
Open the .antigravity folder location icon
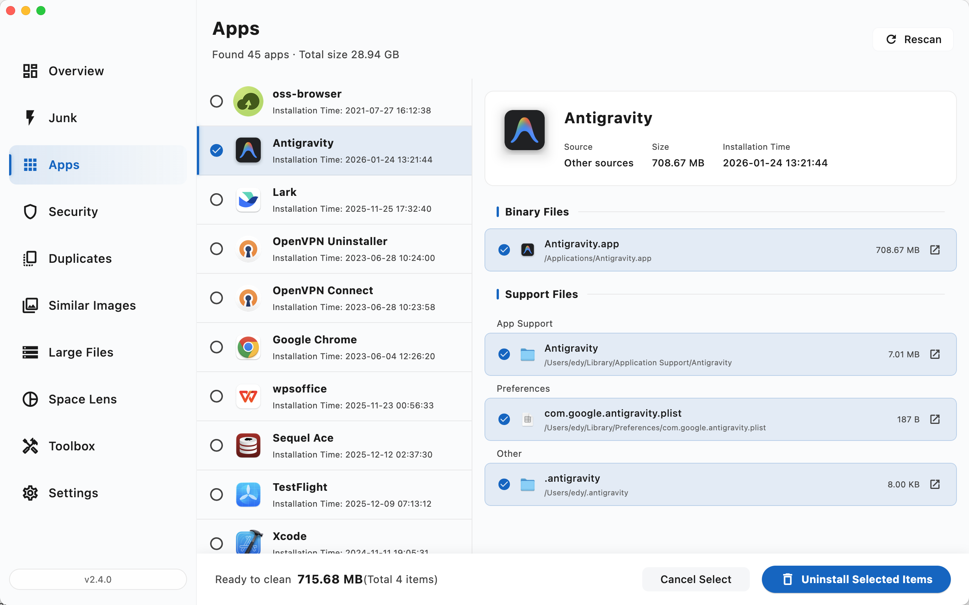click(935, 484)
